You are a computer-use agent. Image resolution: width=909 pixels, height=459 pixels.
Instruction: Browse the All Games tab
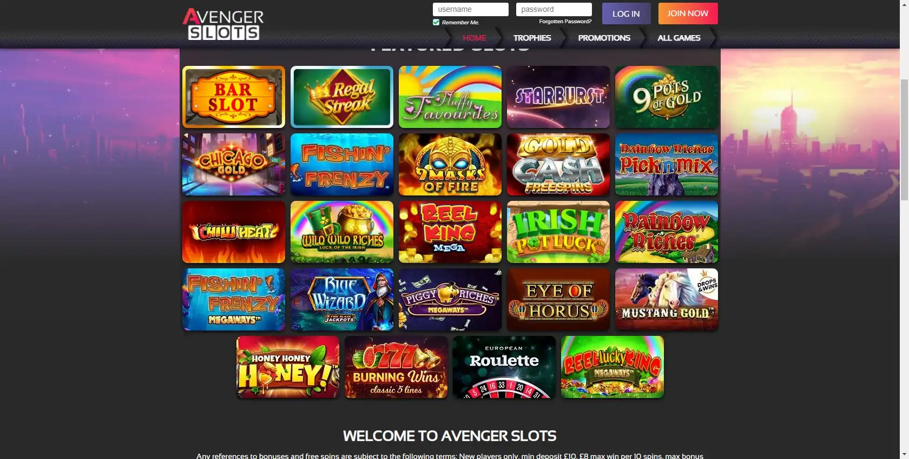click(679, 38)
